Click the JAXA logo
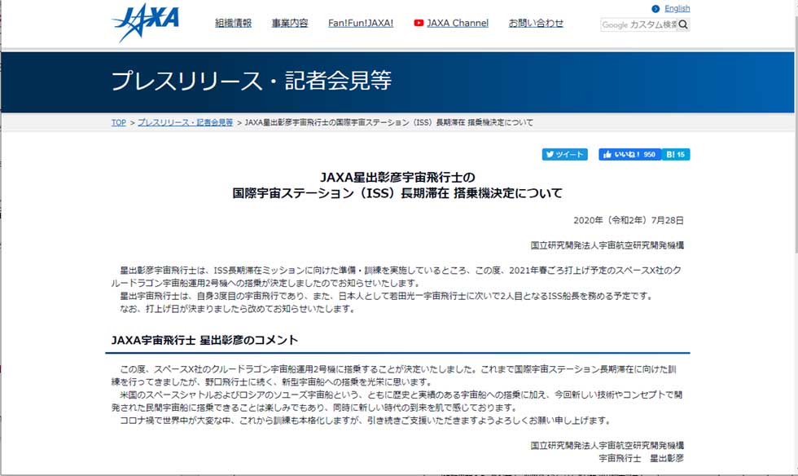Viewport: 798px width, 476px height. 146,23
